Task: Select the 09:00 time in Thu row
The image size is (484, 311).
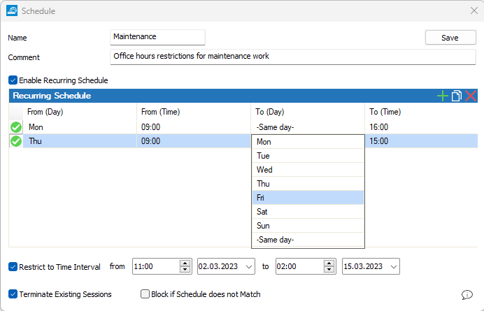Action: pos(194,141)
